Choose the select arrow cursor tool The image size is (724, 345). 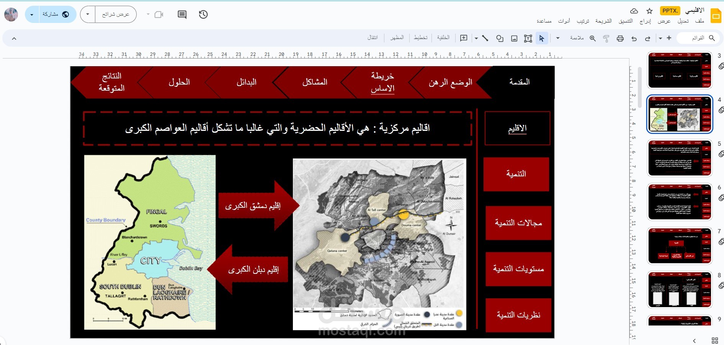(541, 38)
